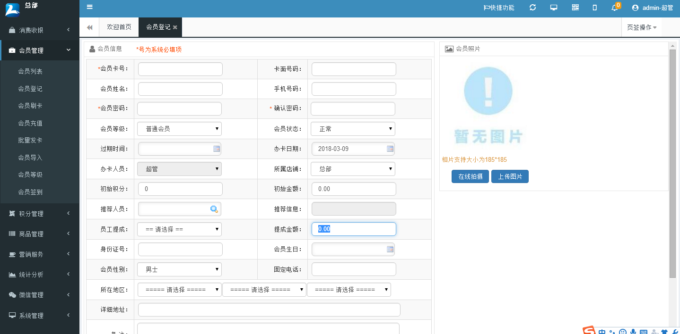
Task: Open the 会员等级 dropdown showing 普通会员
Action: 179,128
